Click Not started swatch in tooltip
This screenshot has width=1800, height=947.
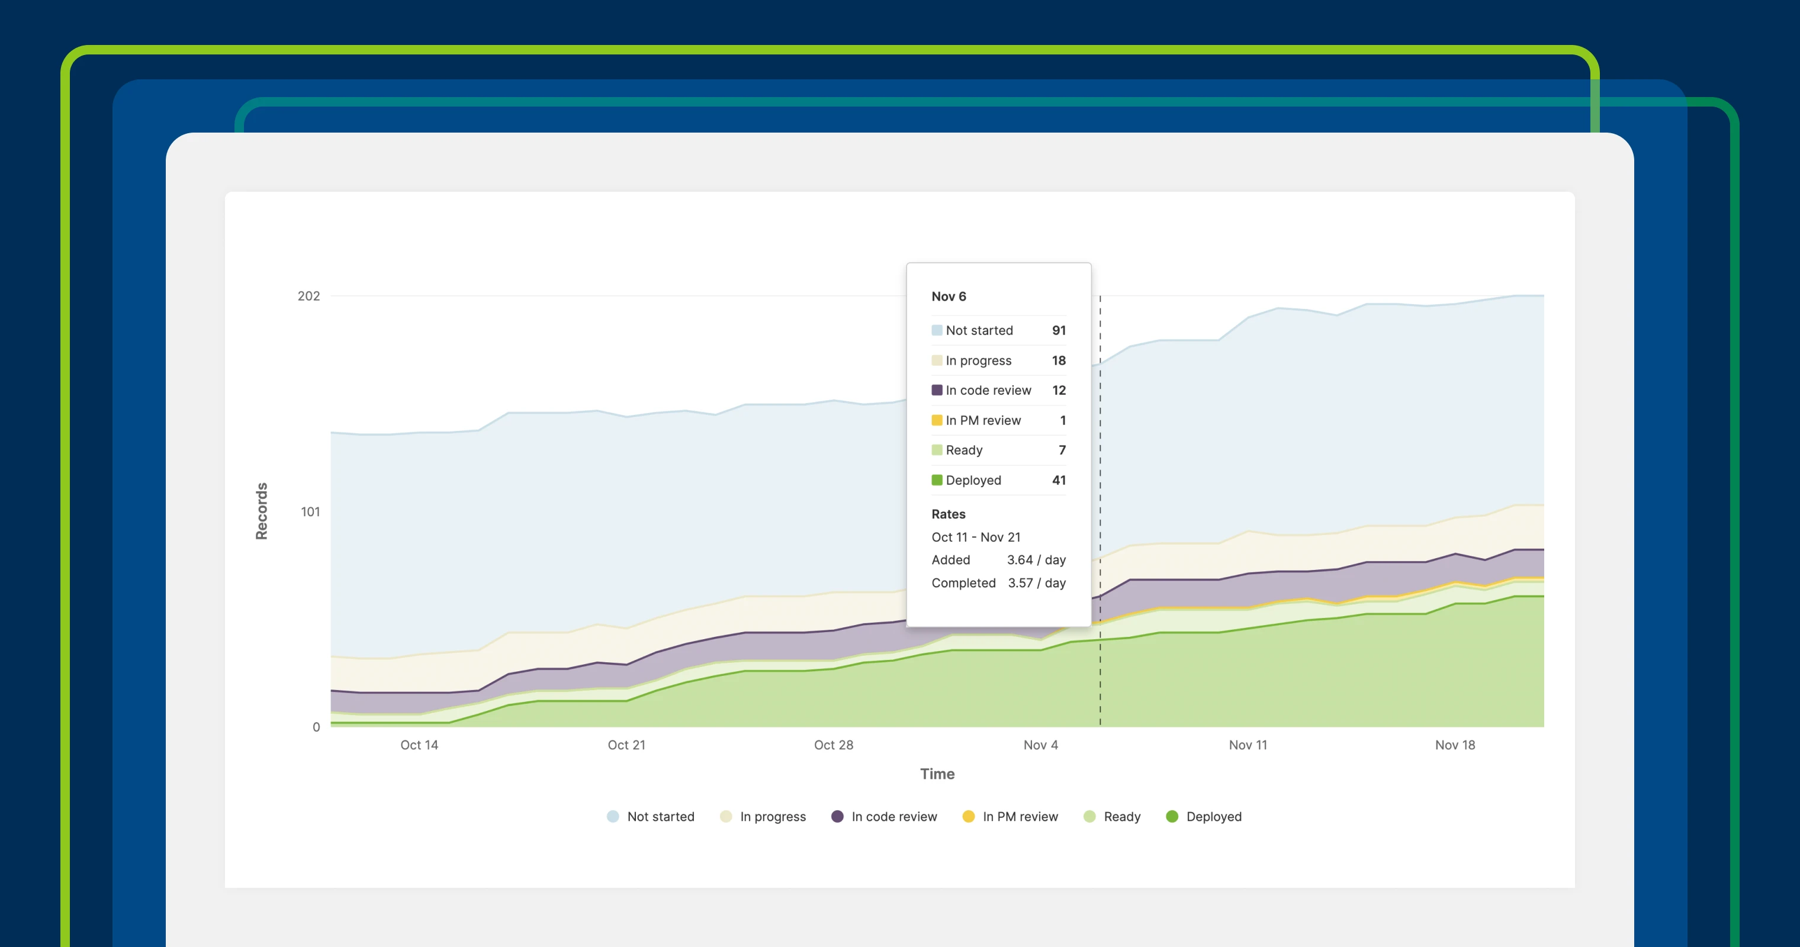click(x=937, y=330)
